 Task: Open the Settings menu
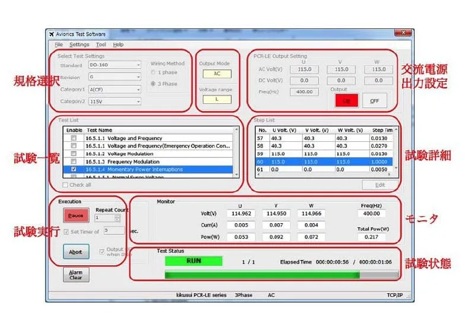pos(79,45)
